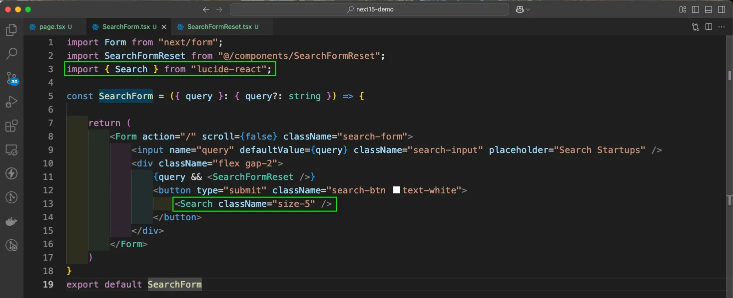The image size is (733, 298).
Task: Click the Copilot icon in title bar
Action: [519, 9]
